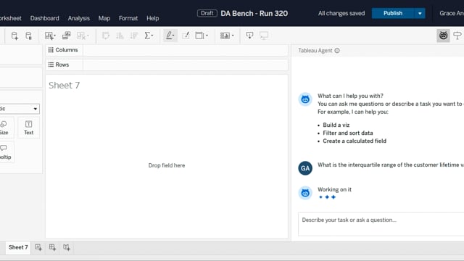Click the Pause Auto Updates icon
The image size is (464, 261).
point(28,36)
